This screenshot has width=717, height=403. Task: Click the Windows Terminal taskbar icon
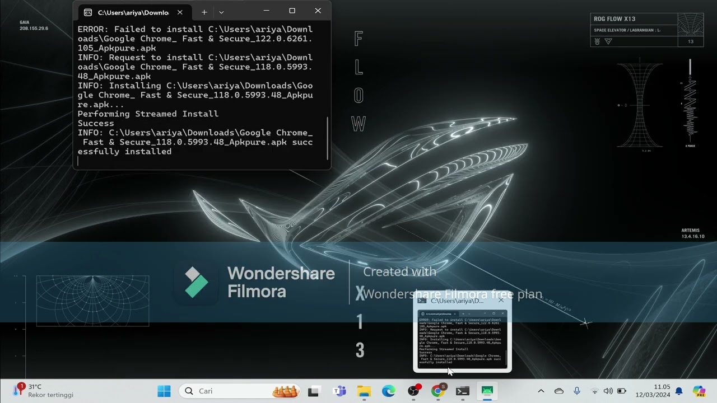point(463,391)
